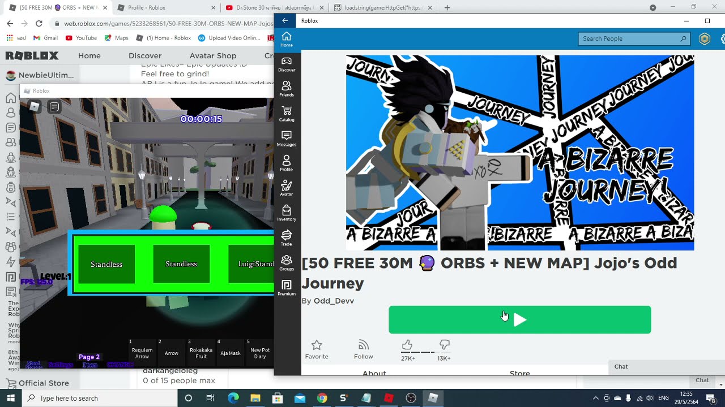Open Inventory in Roblox app sidebar
The image size is (725, 407).
point(287,214)
